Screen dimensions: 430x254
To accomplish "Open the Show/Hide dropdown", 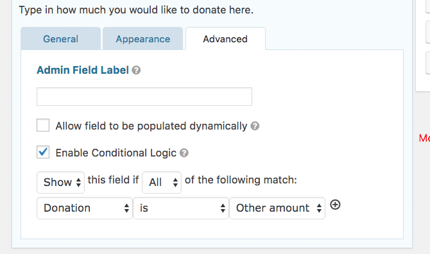I will click(60, 182).
